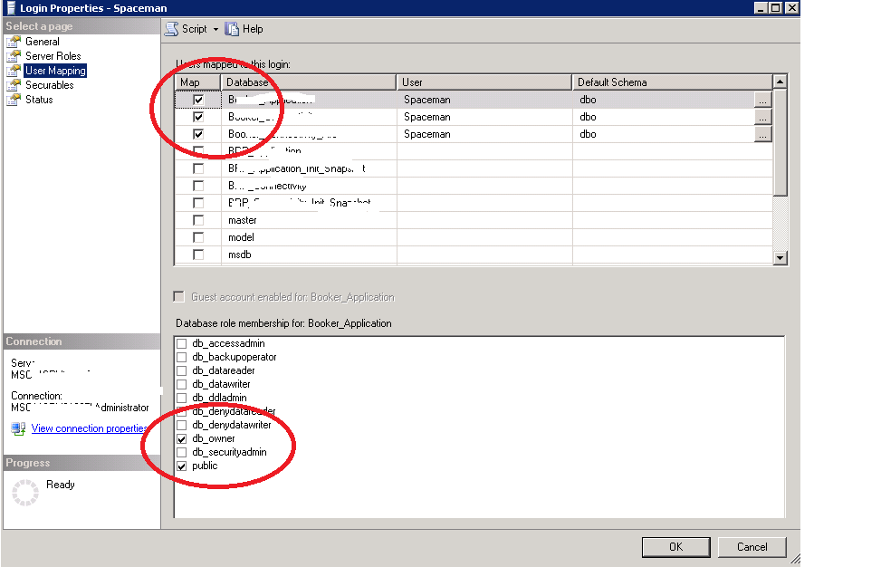Untick the map checkbox in first database row
The image size is (881, 567).
[x=198, y=100]
